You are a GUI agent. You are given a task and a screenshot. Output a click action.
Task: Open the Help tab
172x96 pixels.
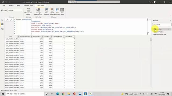tap(18, 6)
